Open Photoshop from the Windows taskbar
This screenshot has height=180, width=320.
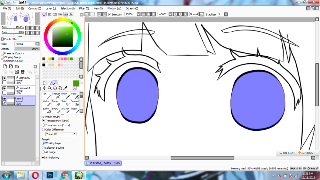tap(50, 175)
